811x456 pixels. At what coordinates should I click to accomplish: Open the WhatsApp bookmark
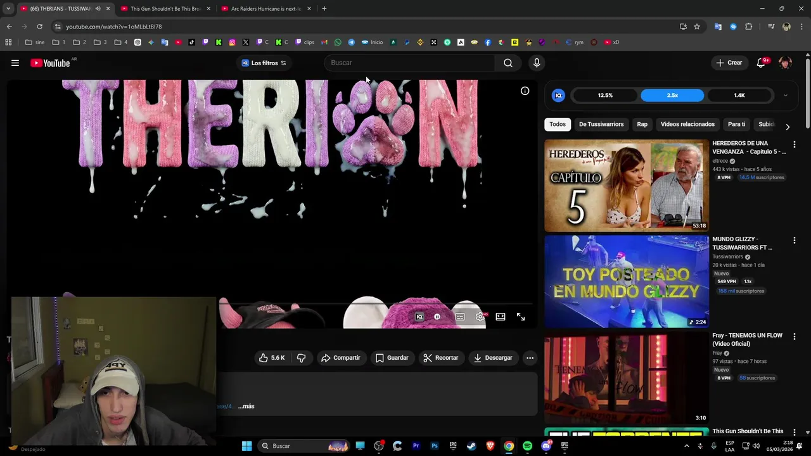tap(338, 42)
